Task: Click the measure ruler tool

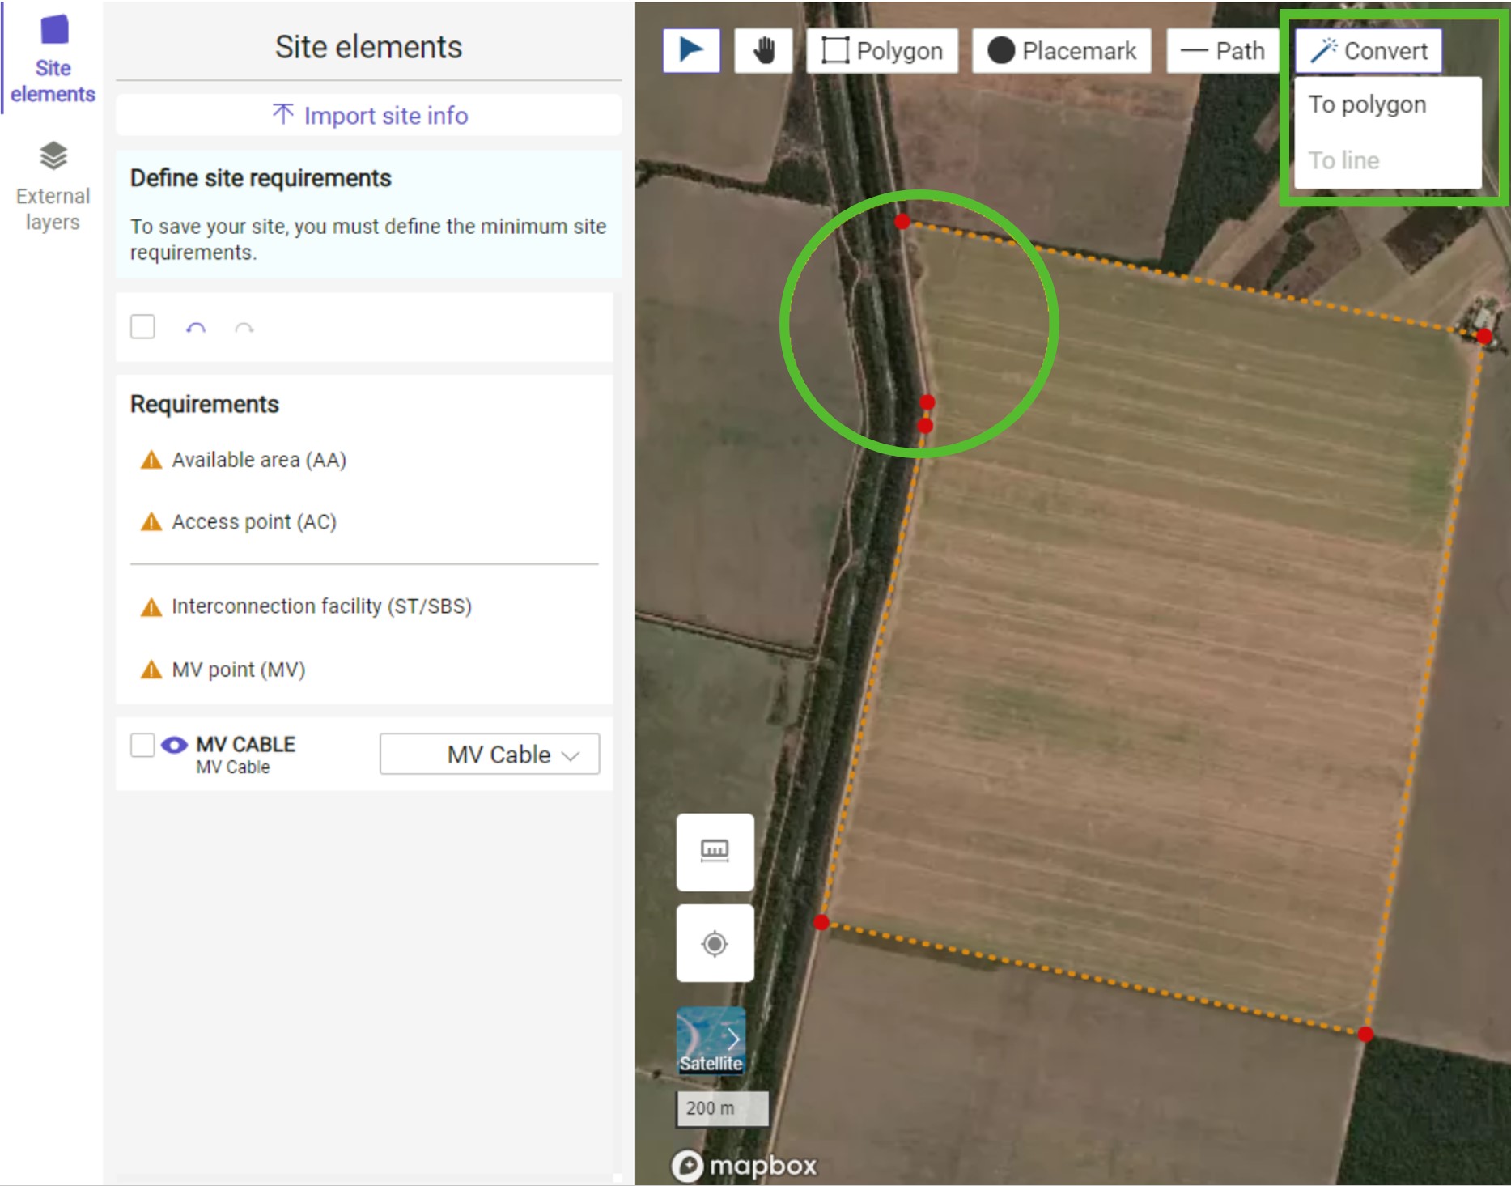Action: point(715,852)
